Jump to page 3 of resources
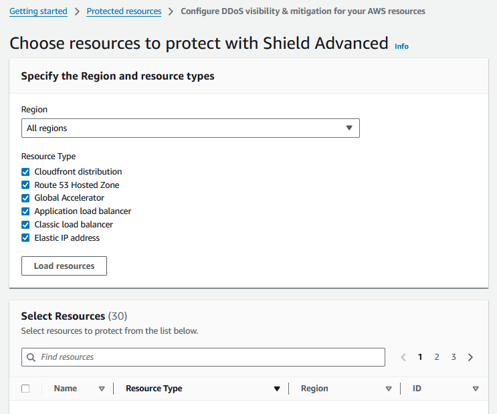 pos(454,357)
